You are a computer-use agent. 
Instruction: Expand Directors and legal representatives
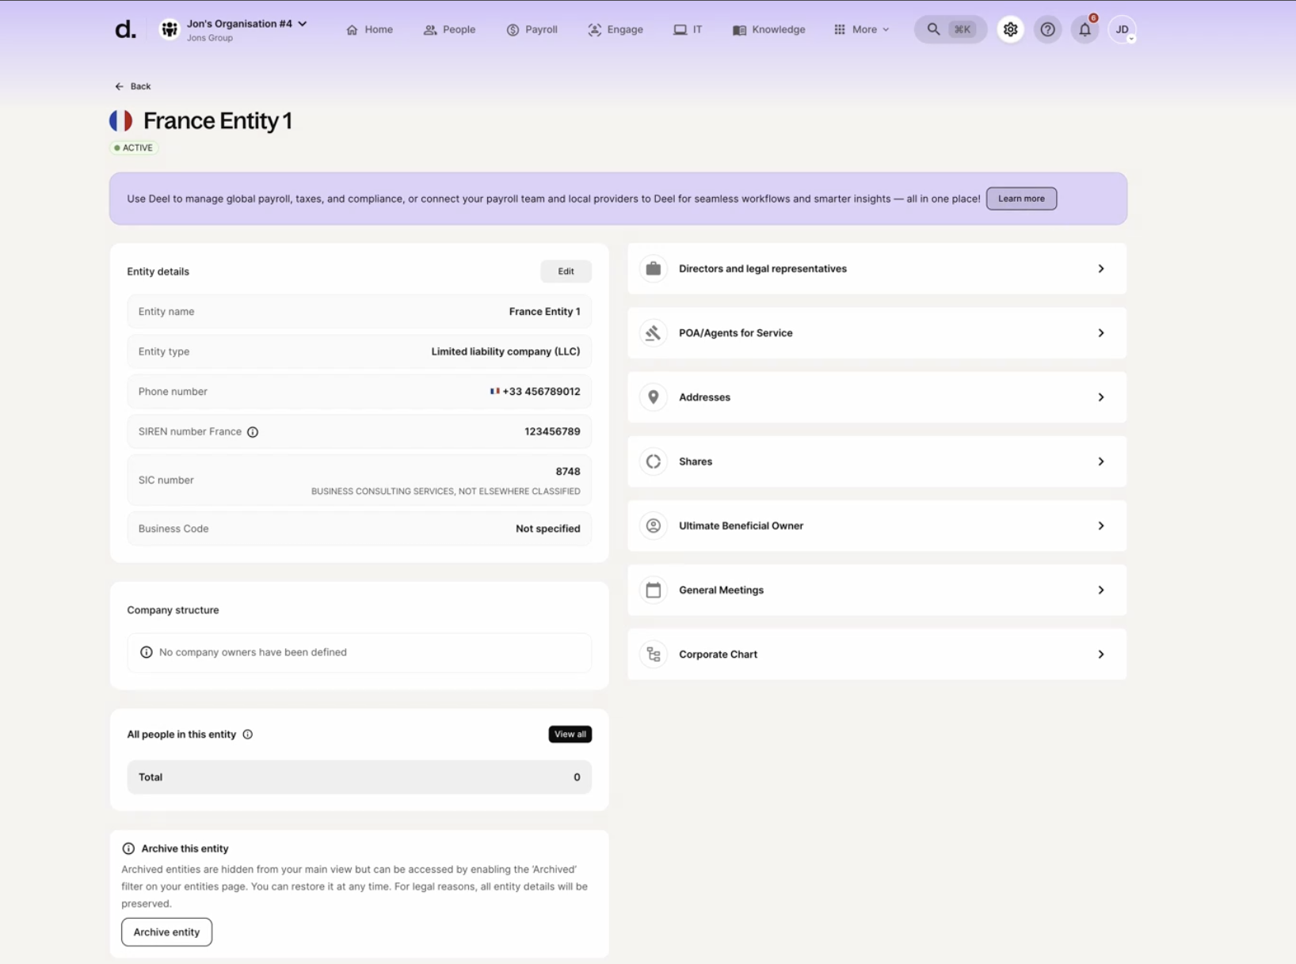(875, 268)
